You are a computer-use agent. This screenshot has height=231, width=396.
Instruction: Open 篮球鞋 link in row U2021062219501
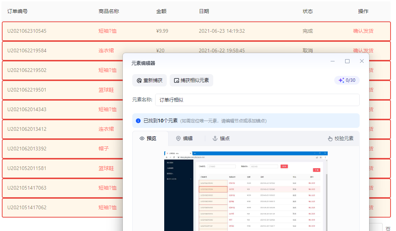coord(106,90)
